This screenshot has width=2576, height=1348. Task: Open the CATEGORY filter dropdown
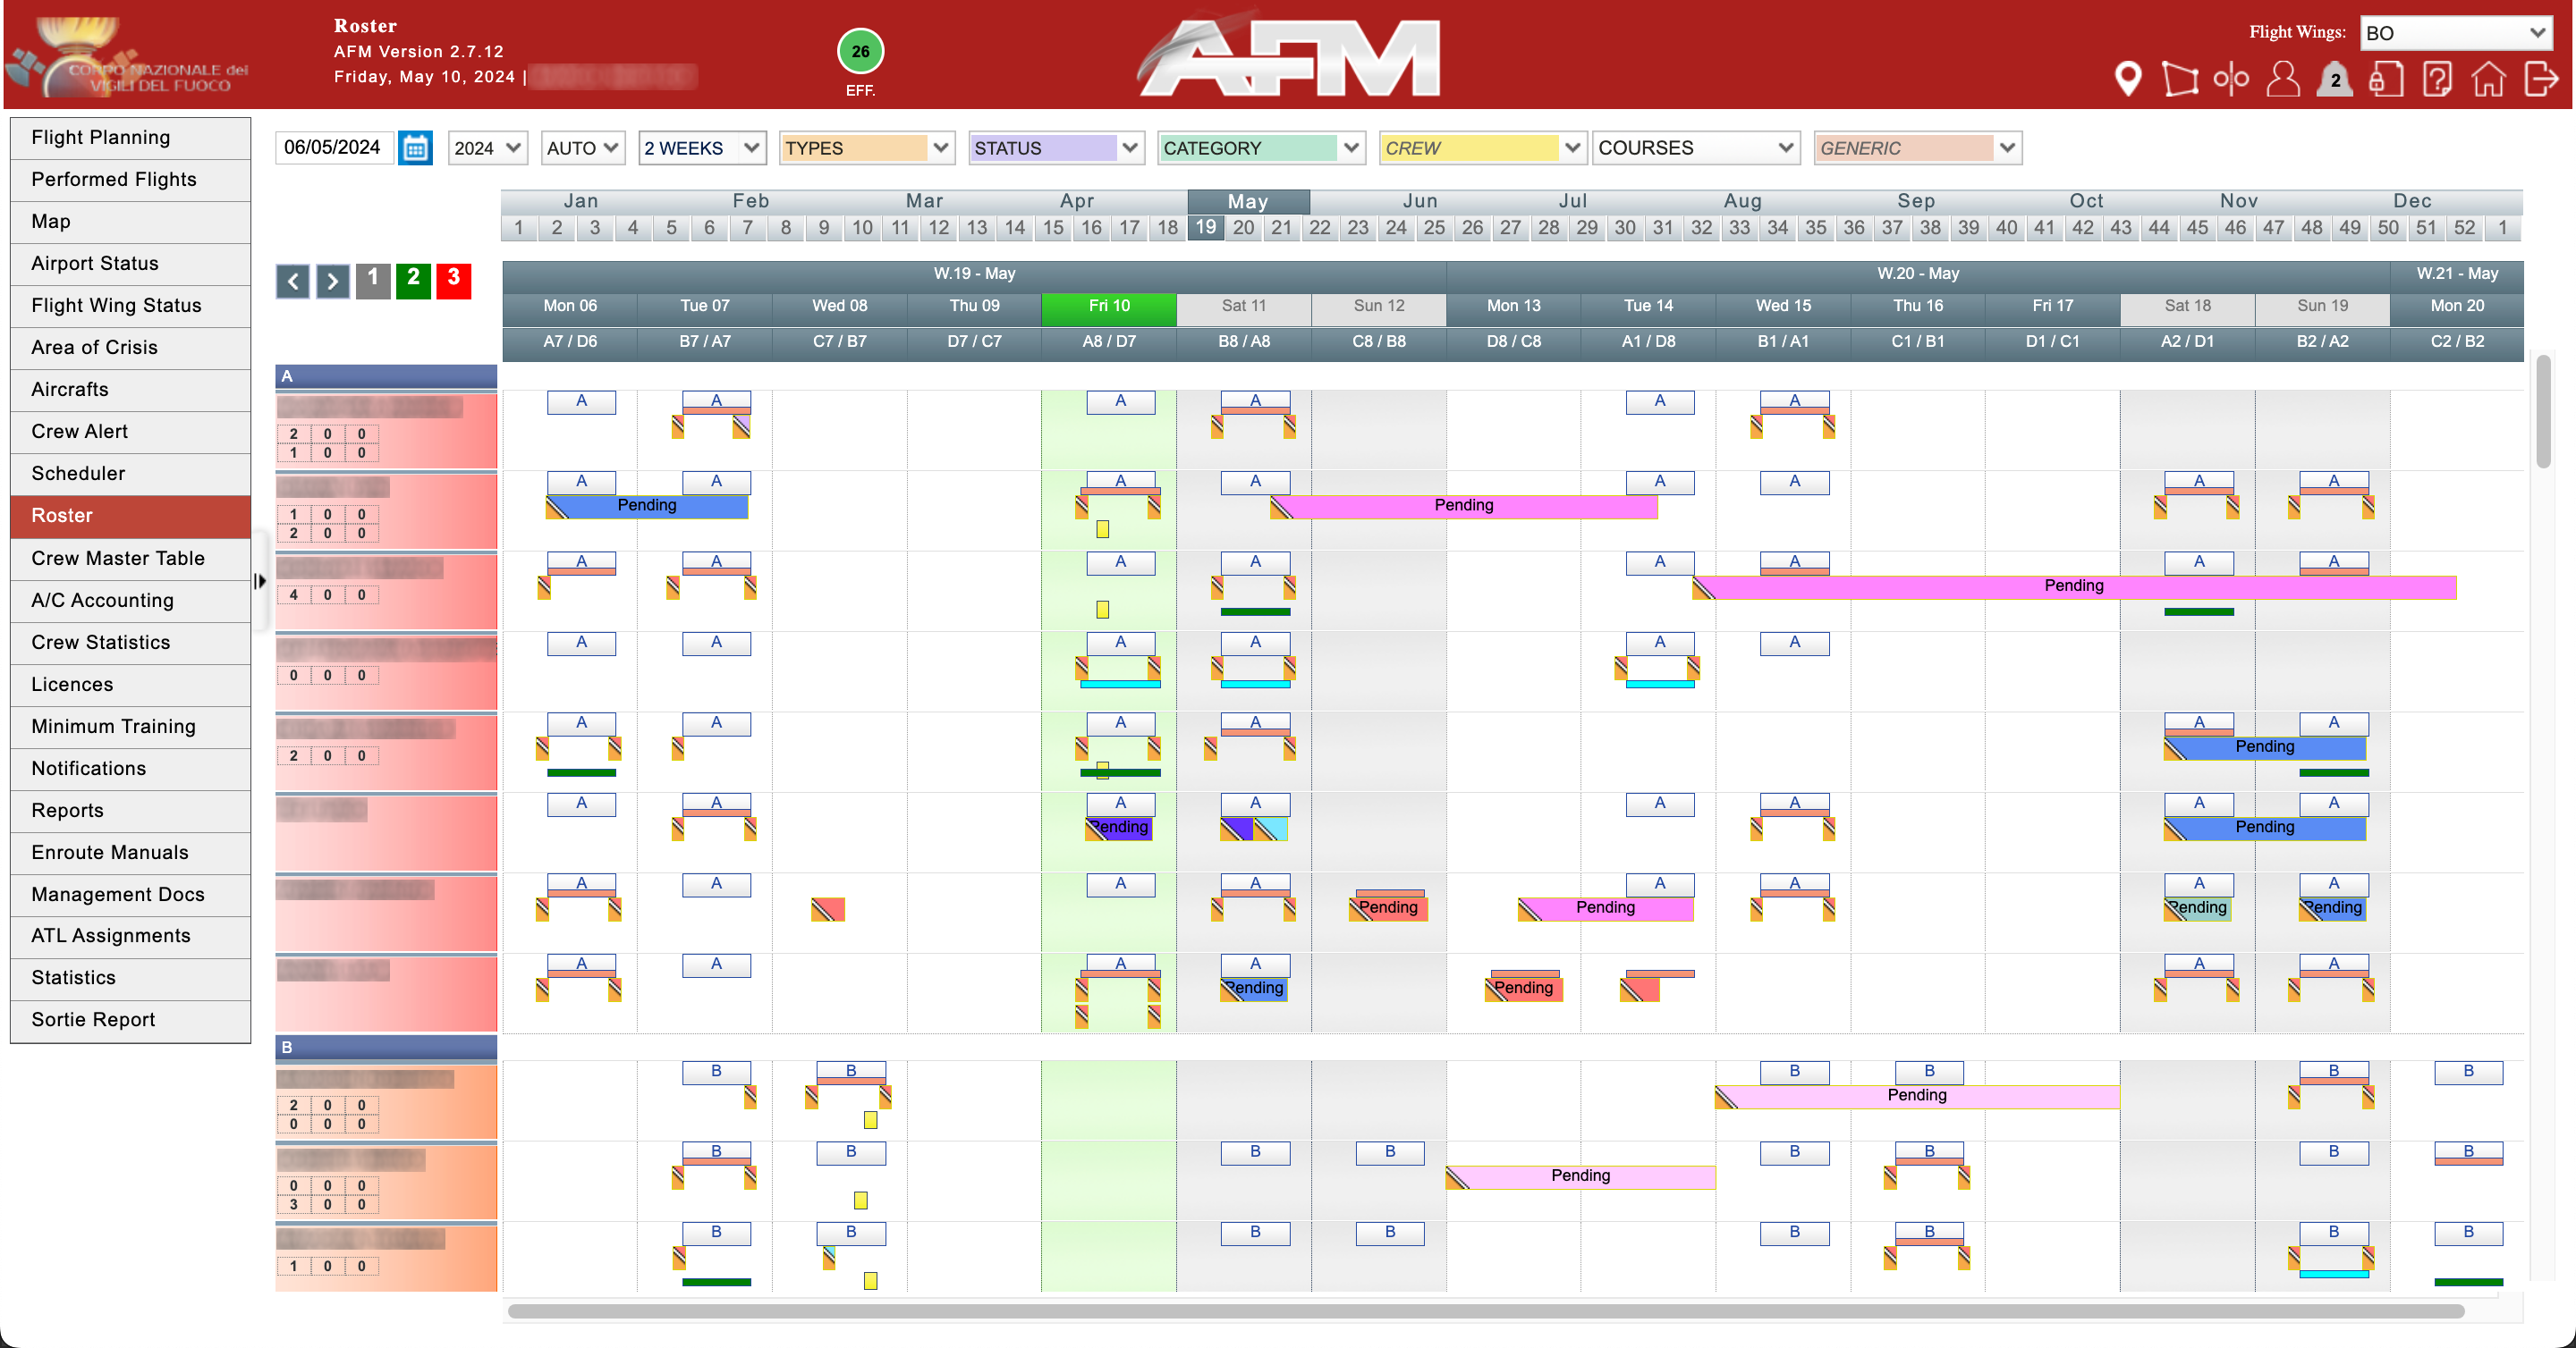(1261, 147)
